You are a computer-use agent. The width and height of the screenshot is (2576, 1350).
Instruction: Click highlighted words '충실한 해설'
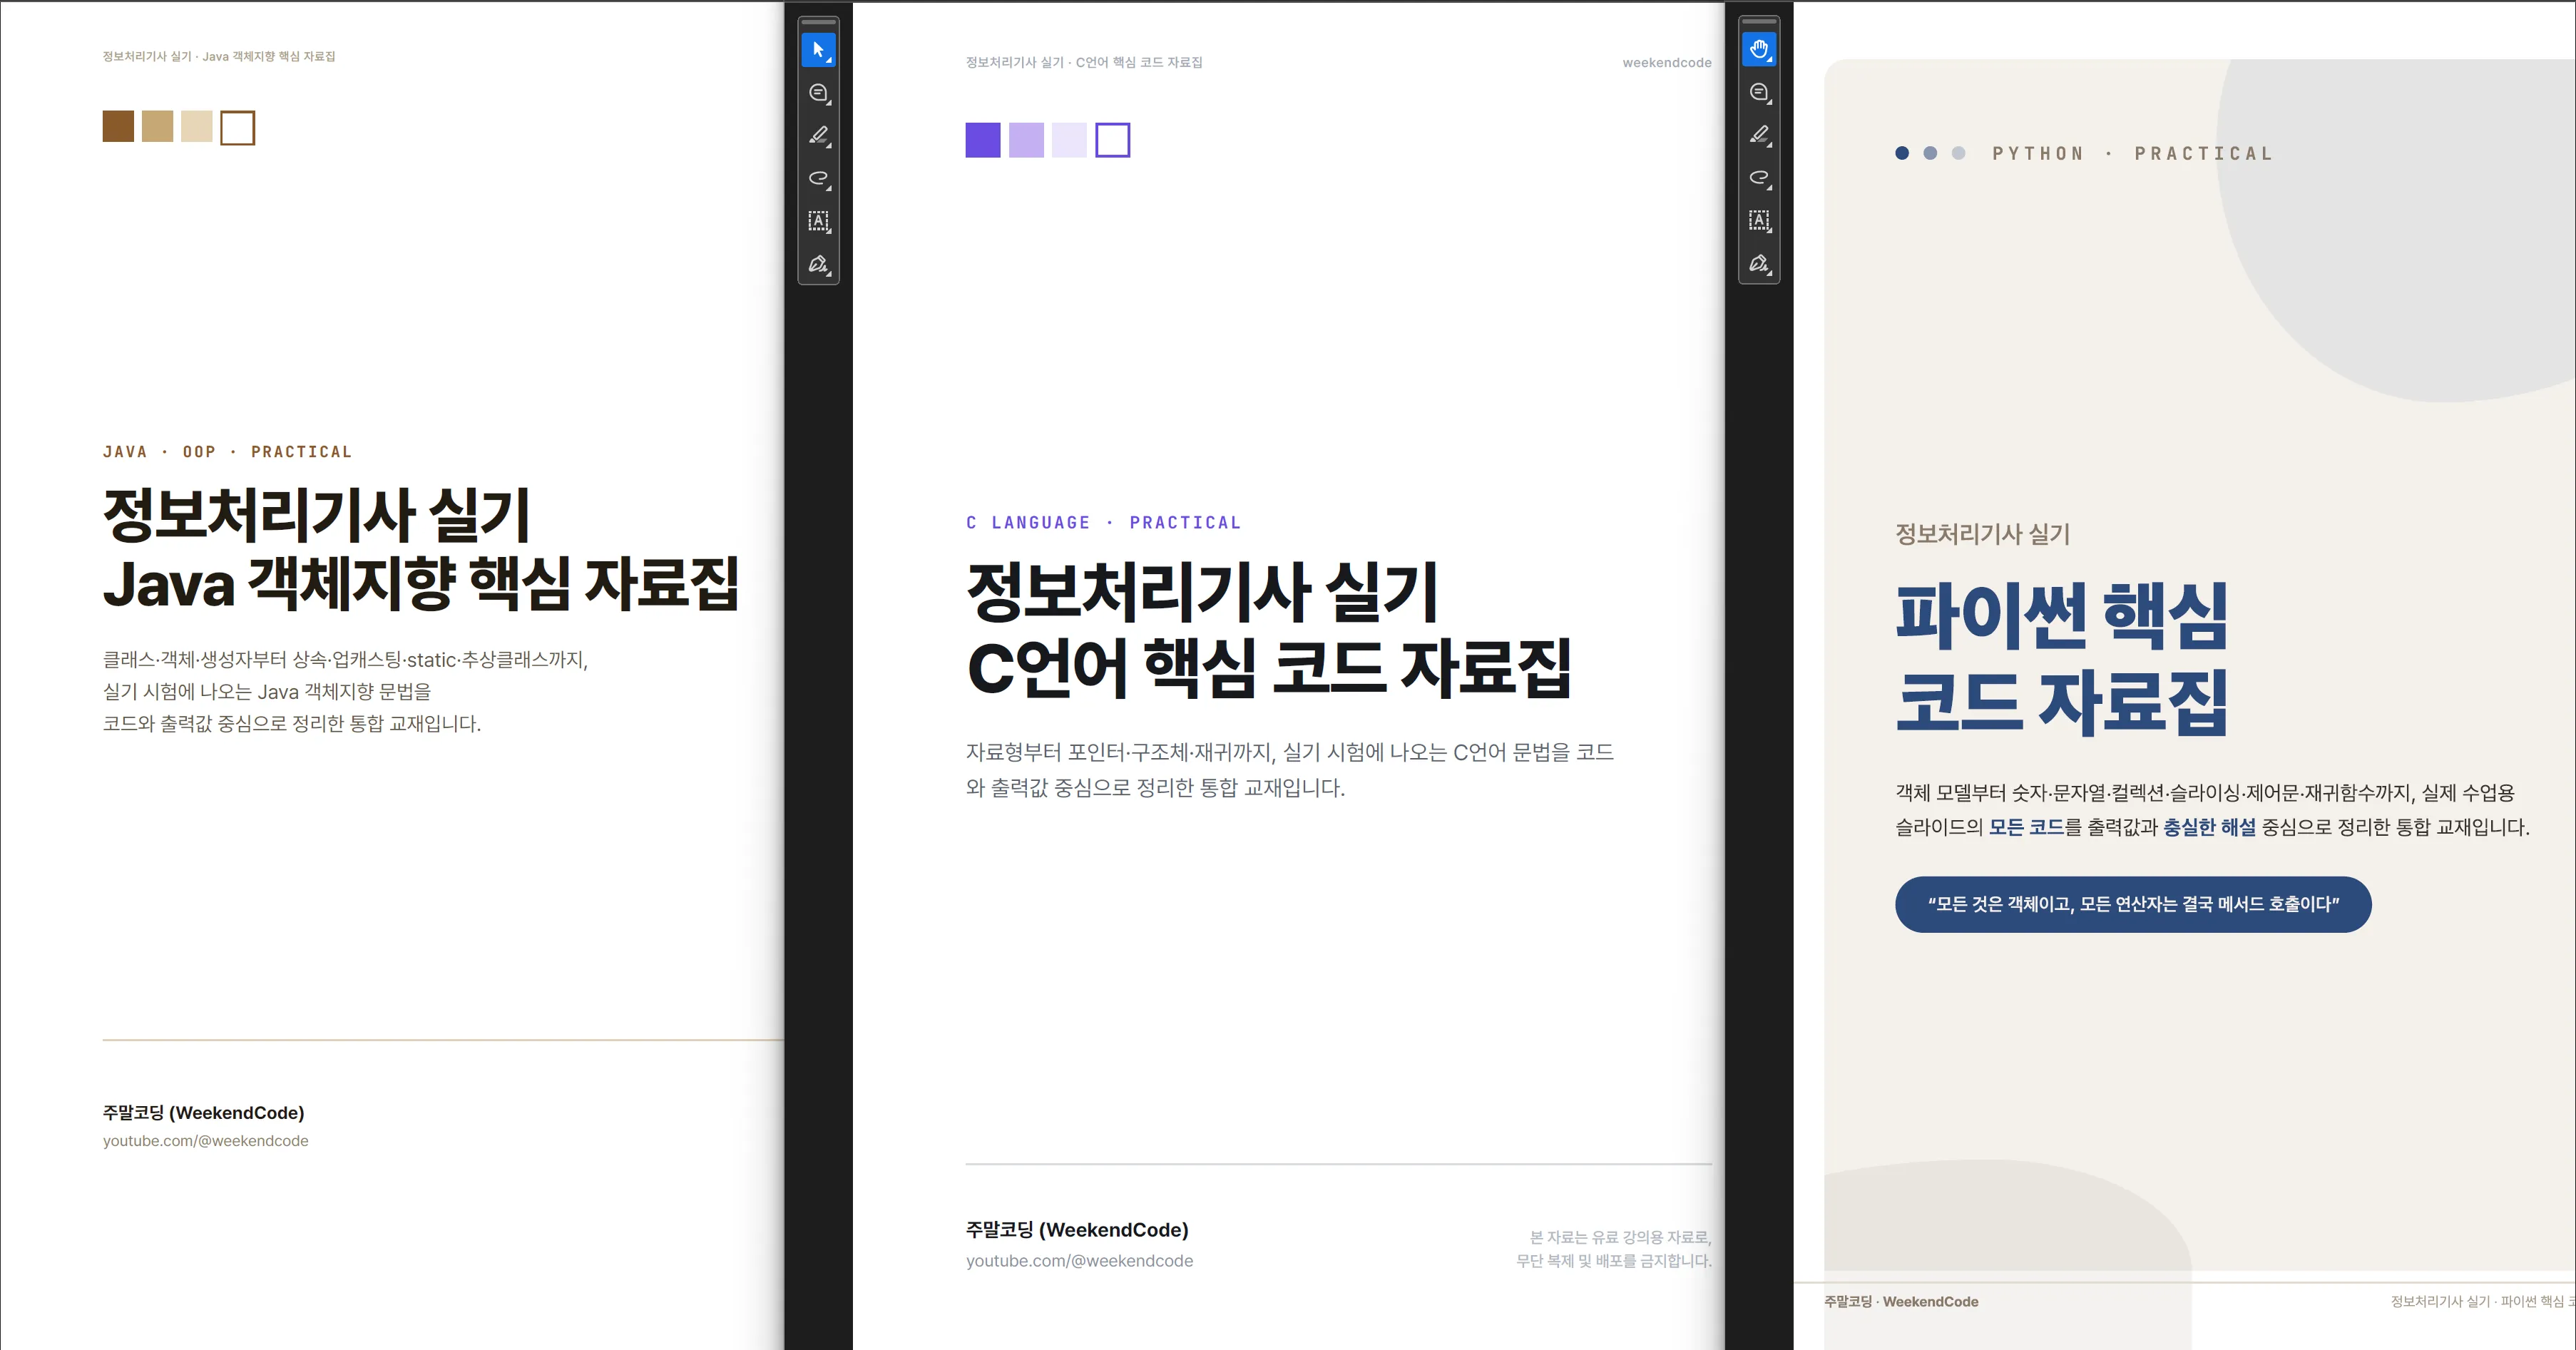[x=2209, y=828]
